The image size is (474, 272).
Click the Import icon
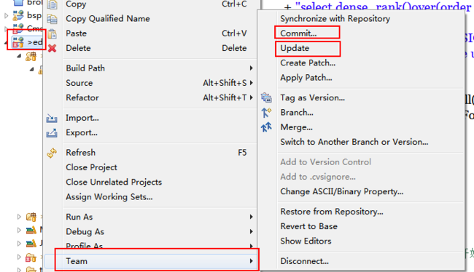52,119
